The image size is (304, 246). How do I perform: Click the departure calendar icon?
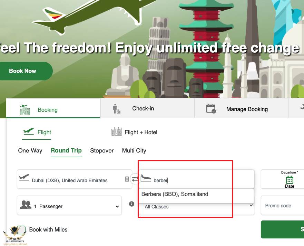(x=290, y=180)
